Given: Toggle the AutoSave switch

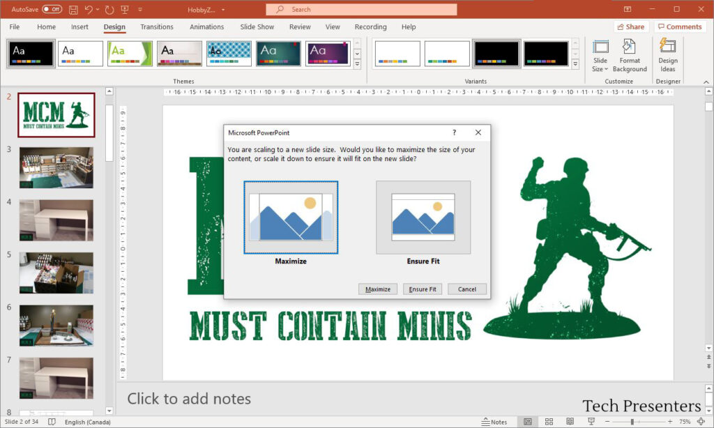Looking at the screenshot, I should click(x=52, y=9).
